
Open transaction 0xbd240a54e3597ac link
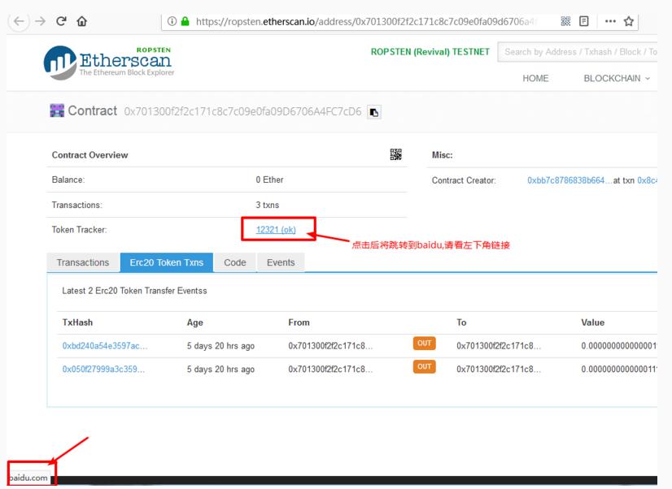tap(105, 346)
